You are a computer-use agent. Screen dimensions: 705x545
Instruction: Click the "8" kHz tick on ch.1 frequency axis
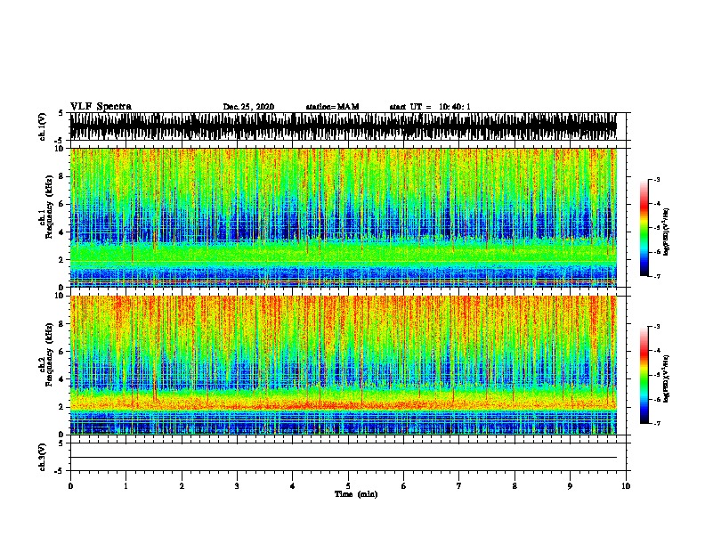(62, 176)
